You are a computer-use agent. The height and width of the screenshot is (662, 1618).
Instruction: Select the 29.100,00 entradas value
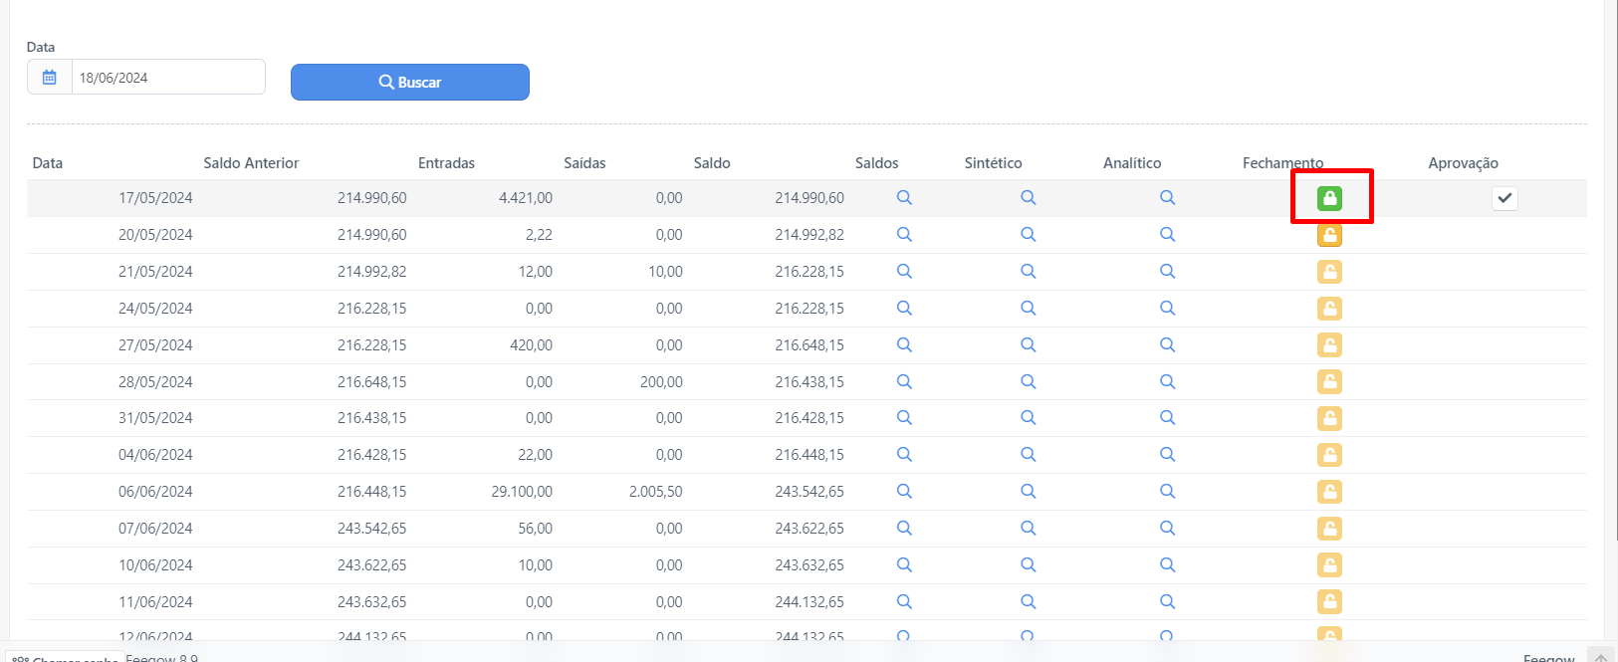522,492
